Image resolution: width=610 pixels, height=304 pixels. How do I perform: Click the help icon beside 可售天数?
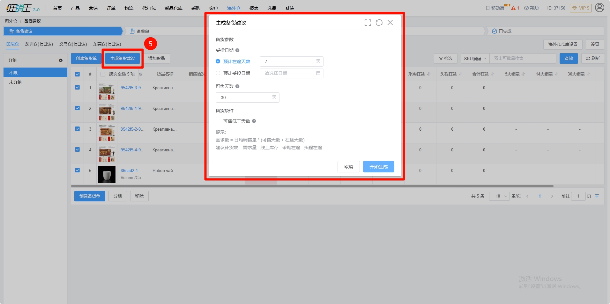pos(237,86)
